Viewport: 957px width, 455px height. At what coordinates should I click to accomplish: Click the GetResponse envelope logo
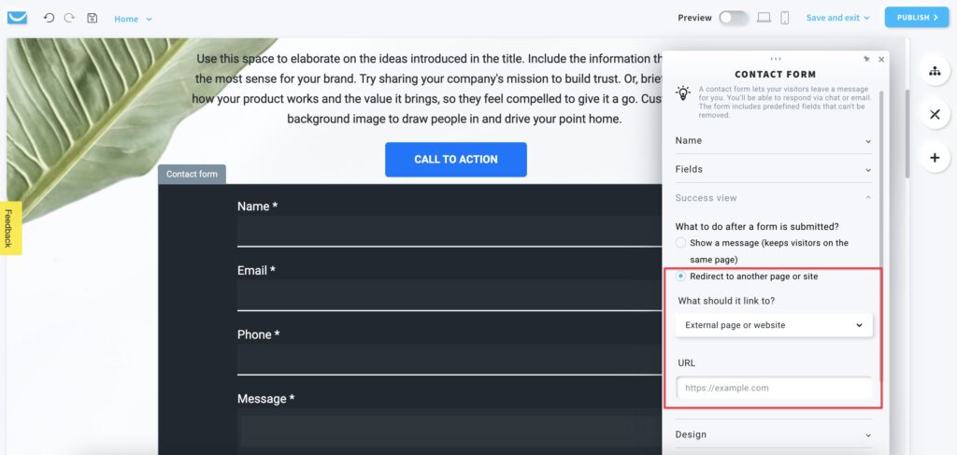[x=17, y=18]
